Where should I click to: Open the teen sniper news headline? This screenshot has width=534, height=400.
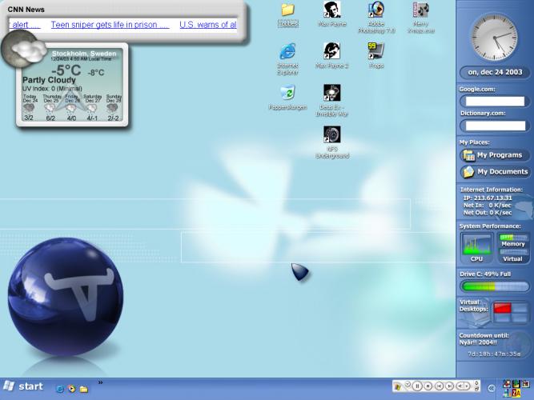(110, 25)
